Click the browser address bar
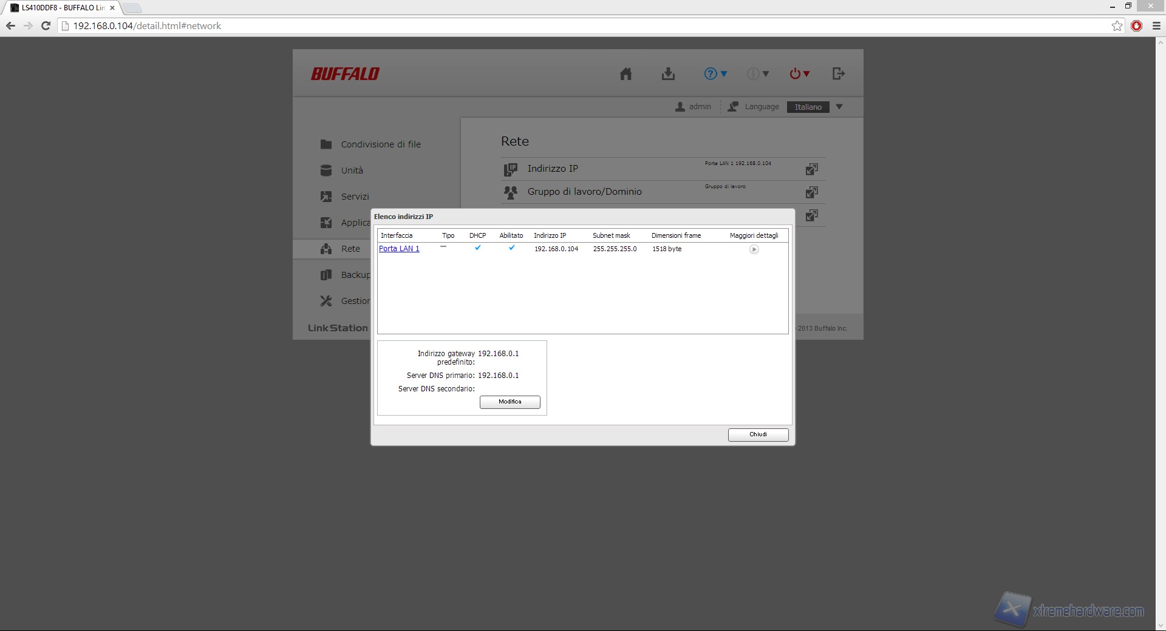 547,26
